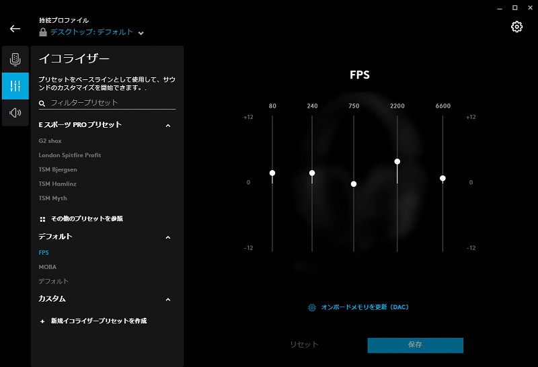This screenshot has height=367, width=538.
Task: Select the G2 shox preset
Action: (x=50, y=140)
